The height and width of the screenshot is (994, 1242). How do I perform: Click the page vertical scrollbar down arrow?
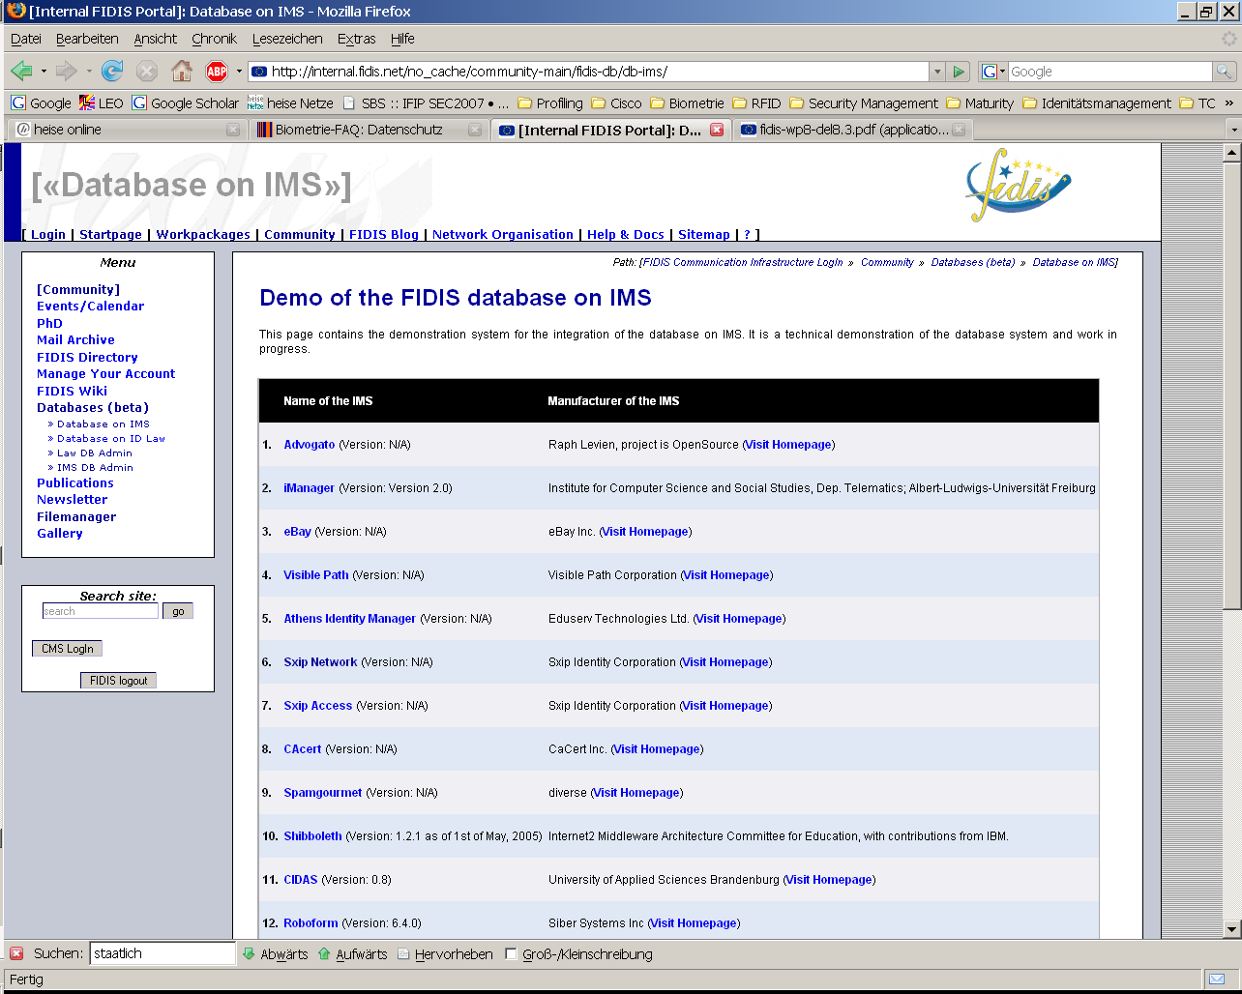pos(1231,929)
